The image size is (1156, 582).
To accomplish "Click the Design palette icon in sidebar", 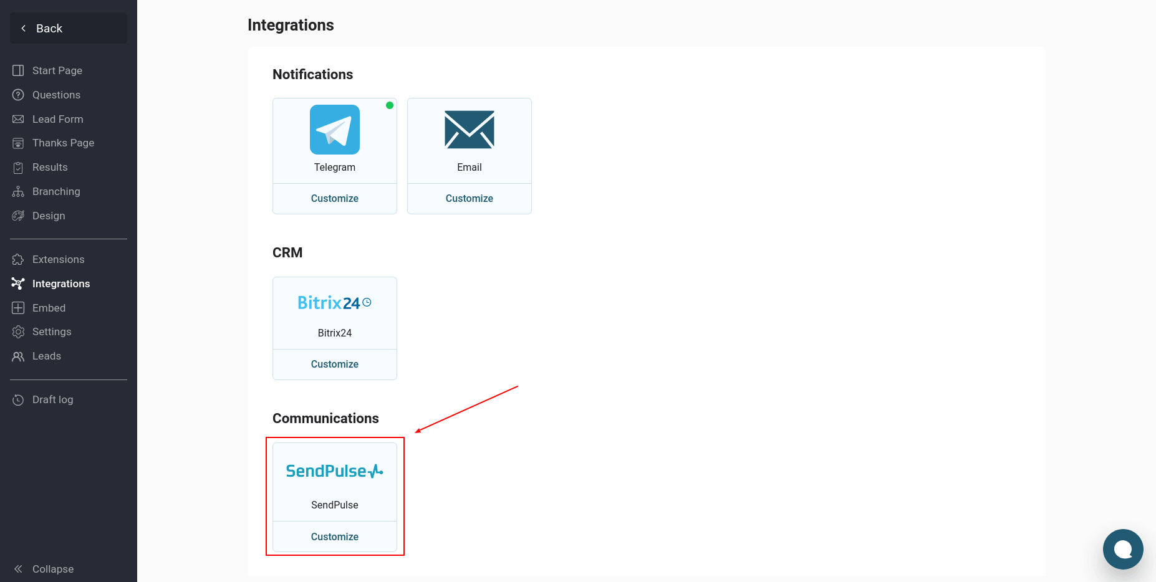I will (x=18, y=216).
